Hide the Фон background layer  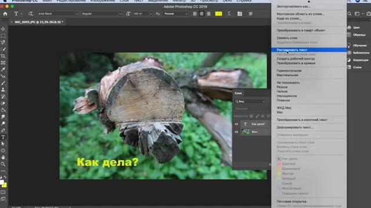(237, 132)
